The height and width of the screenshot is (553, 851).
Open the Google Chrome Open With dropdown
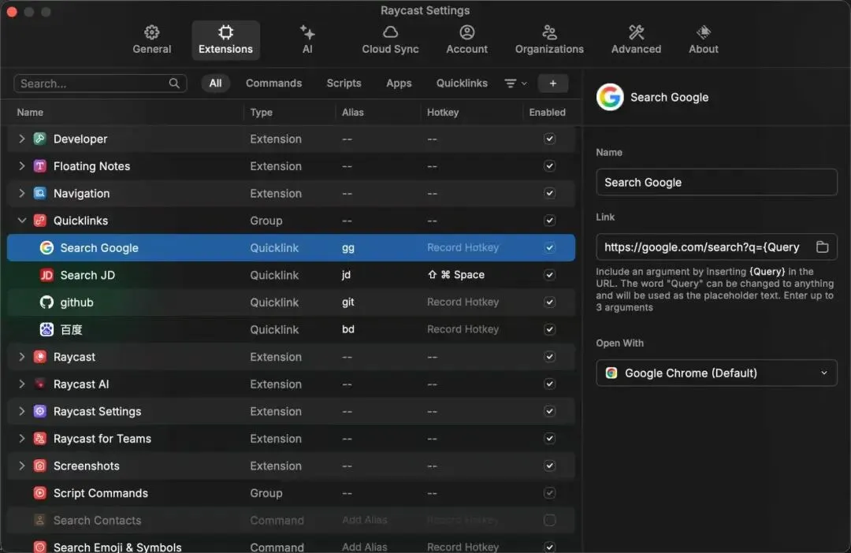point(716,373)
